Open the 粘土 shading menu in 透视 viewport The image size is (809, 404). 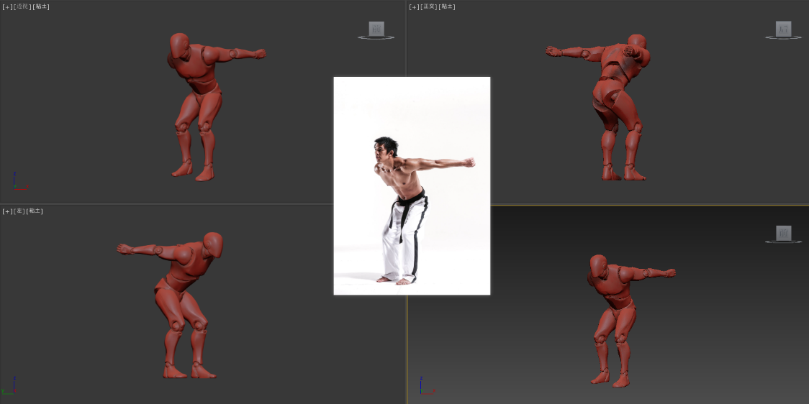pos(41,6)
